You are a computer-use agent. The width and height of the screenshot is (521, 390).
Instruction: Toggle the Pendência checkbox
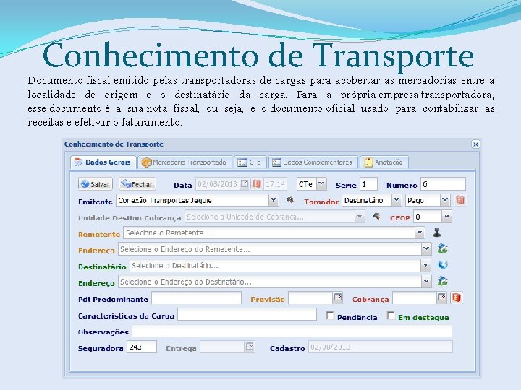click(330, 316)
